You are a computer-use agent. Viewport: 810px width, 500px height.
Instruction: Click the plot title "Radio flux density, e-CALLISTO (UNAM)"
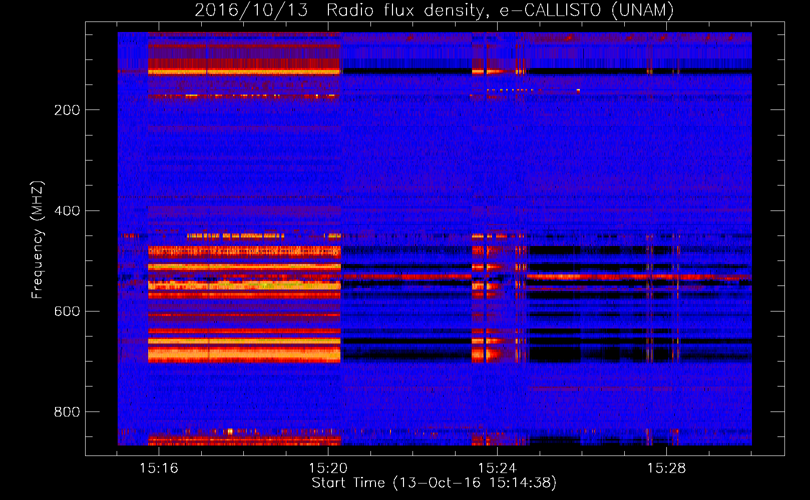(x=500, y=10)
